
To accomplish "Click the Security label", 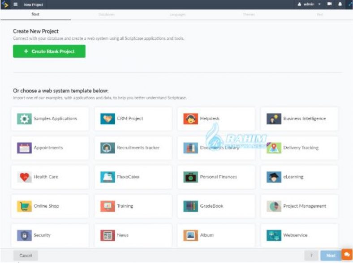I will pos(42,235).
